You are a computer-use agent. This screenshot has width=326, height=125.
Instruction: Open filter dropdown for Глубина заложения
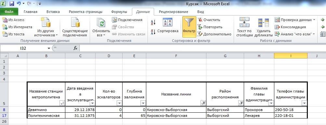pos(143,103)
